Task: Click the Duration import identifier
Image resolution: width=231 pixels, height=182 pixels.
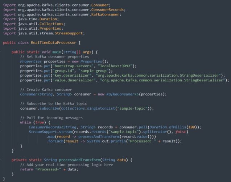Action: click(x=48, y=19)
